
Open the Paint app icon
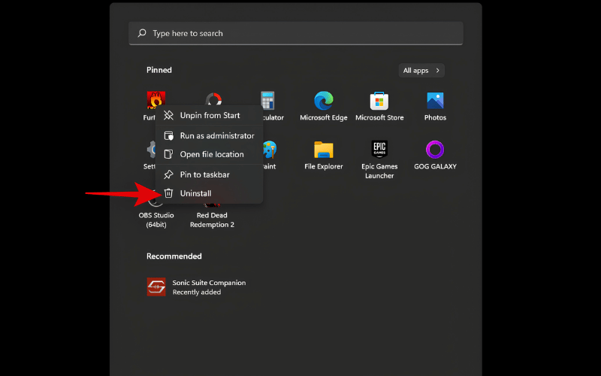coord(270,150)
